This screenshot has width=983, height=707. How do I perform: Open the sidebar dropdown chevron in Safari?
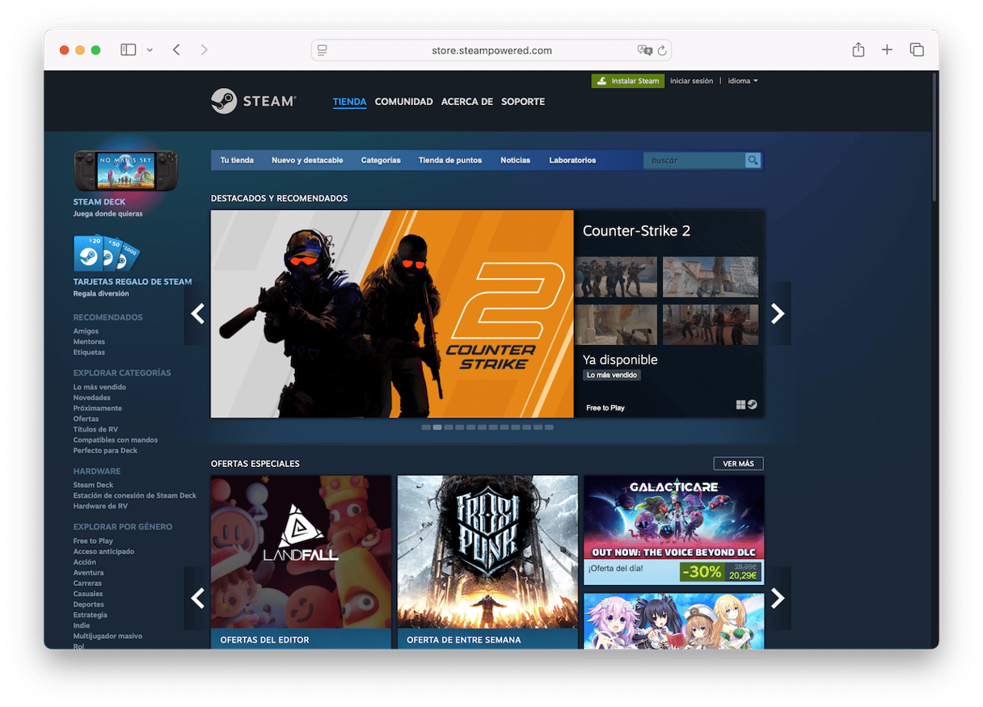pyautogui.click(x=150, y=50)
